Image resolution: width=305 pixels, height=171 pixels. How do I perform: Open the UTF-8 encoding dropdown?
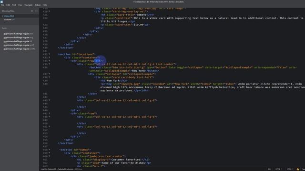(279, 169)
